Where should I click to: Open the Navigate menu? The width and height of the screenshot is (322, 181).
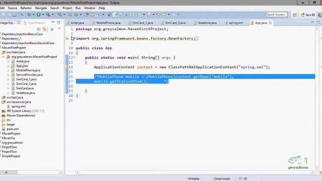point(41,8)
